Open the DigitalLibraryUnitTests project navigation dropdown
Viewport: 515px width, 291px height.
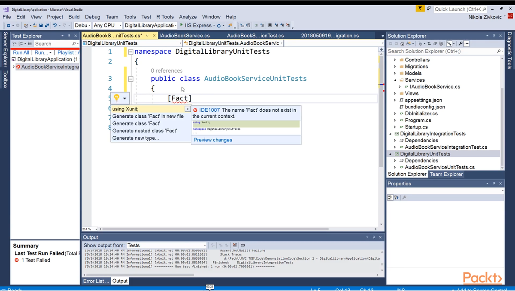click(132, 43)
